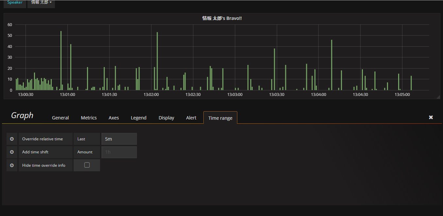Click the Last field containing 5m
The image size is (443, 216).
(119, 139)
